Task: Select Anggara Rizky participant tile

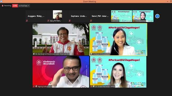Action: 36,16
